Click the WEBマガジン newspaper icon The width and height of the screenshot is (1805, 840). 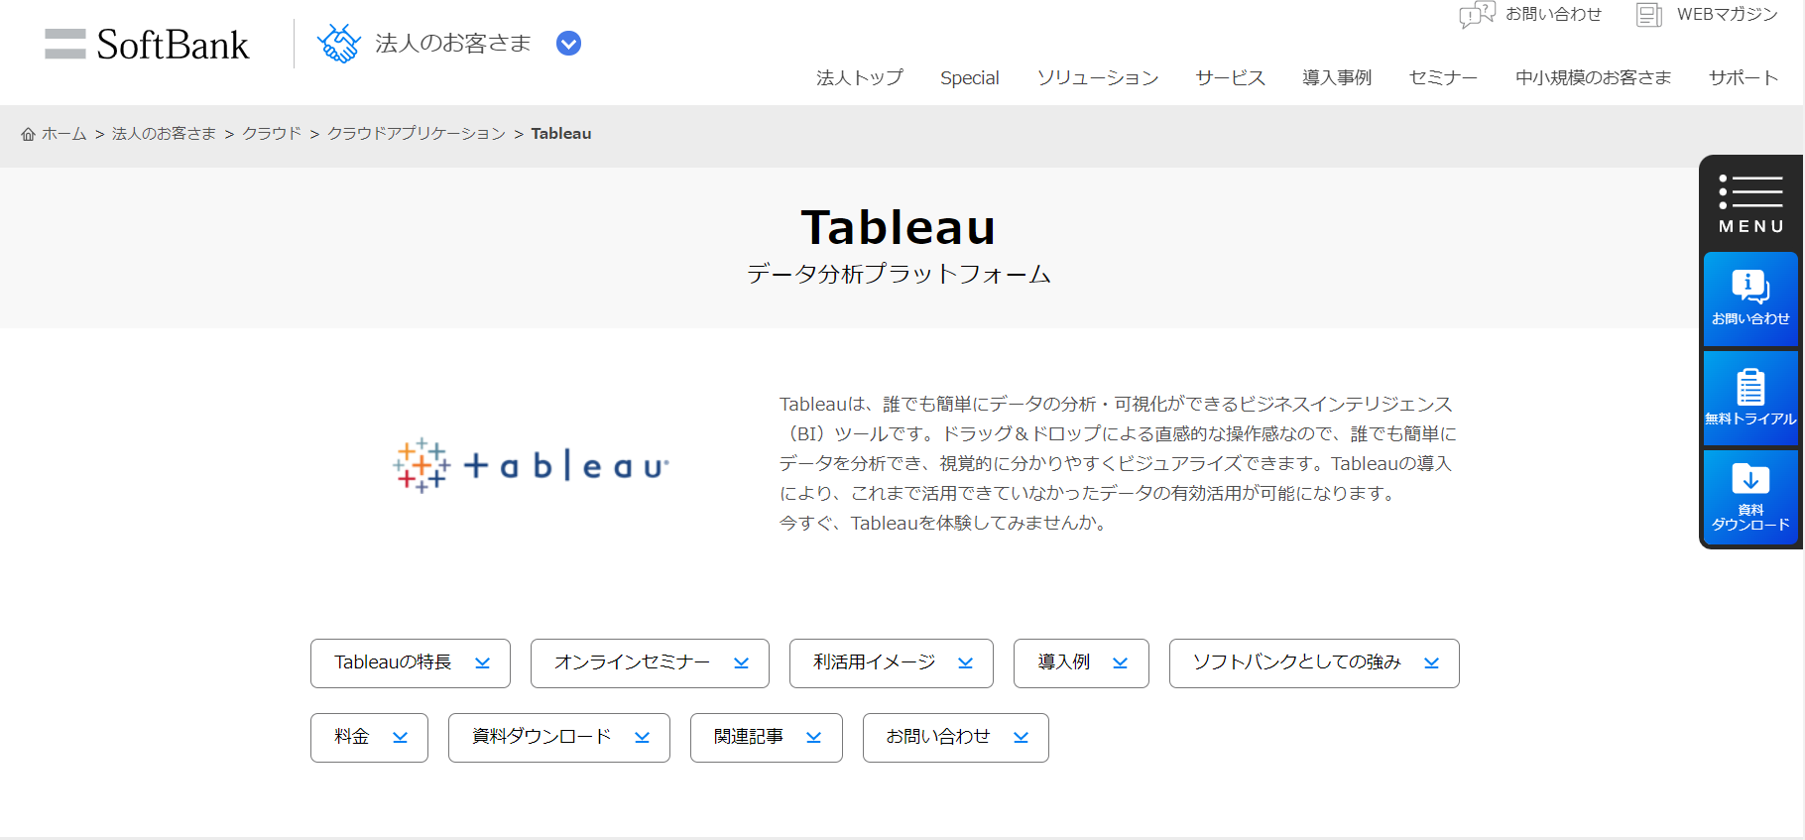(x=1648, y=15)
